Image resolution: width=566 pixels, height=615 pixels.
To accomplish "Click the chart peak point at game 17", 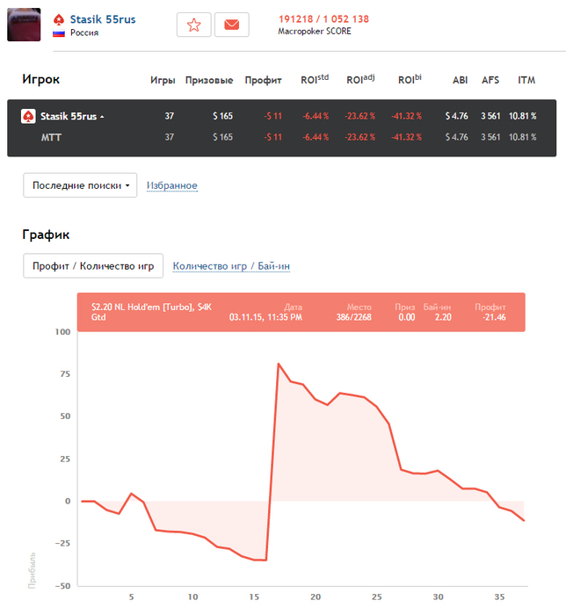I will (278, 364).
